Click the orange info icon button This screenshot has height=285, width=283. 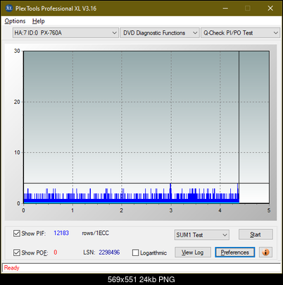[265, 253]
